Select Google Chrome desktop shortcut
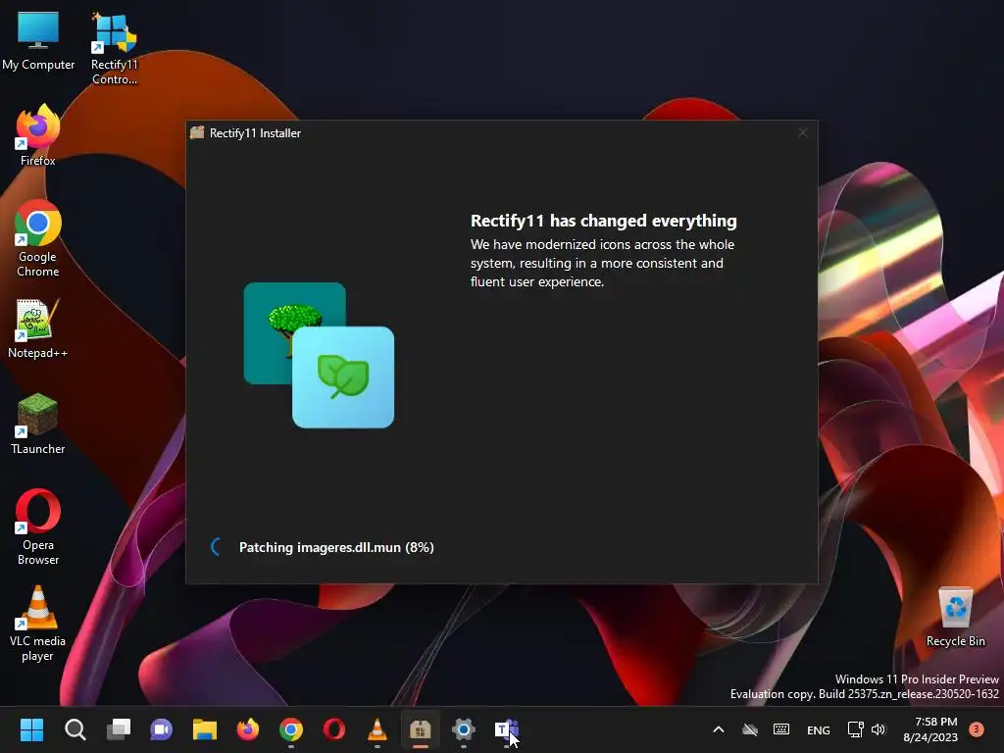 click(x=38, y=238)
